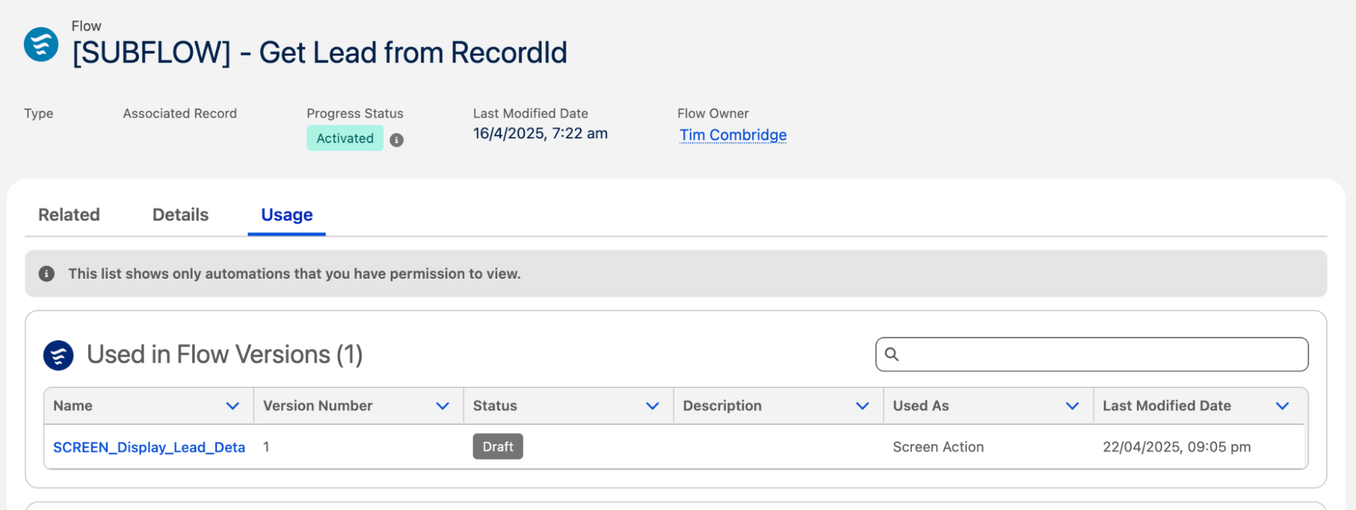Click the Used in Flow Versions icon
The height and width of the screenshot is (510, 1356).
pyautogui.click(x=58, y=355)
